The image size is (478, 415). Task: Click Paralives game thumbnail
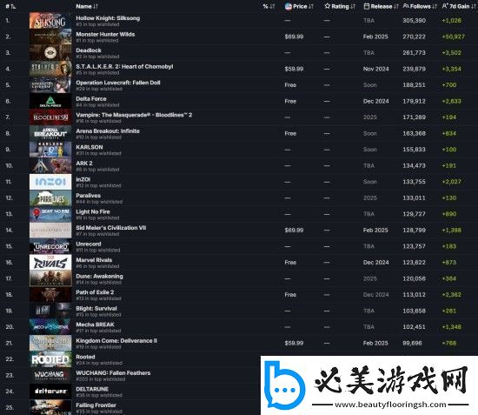[x=50, y=198]
